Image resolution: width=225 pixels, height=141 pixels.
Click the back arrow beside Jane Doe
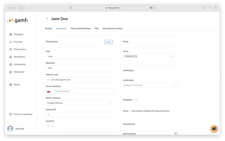tap(47, 19)
